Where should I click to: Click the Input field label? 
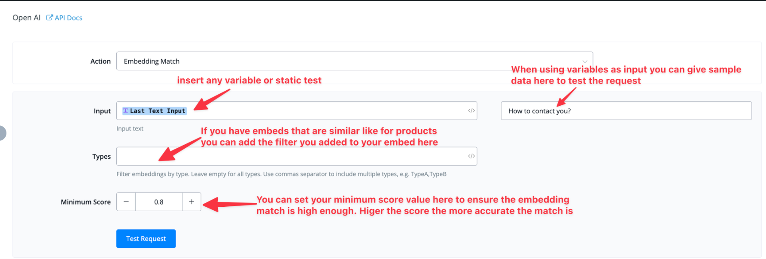(102, 111)
